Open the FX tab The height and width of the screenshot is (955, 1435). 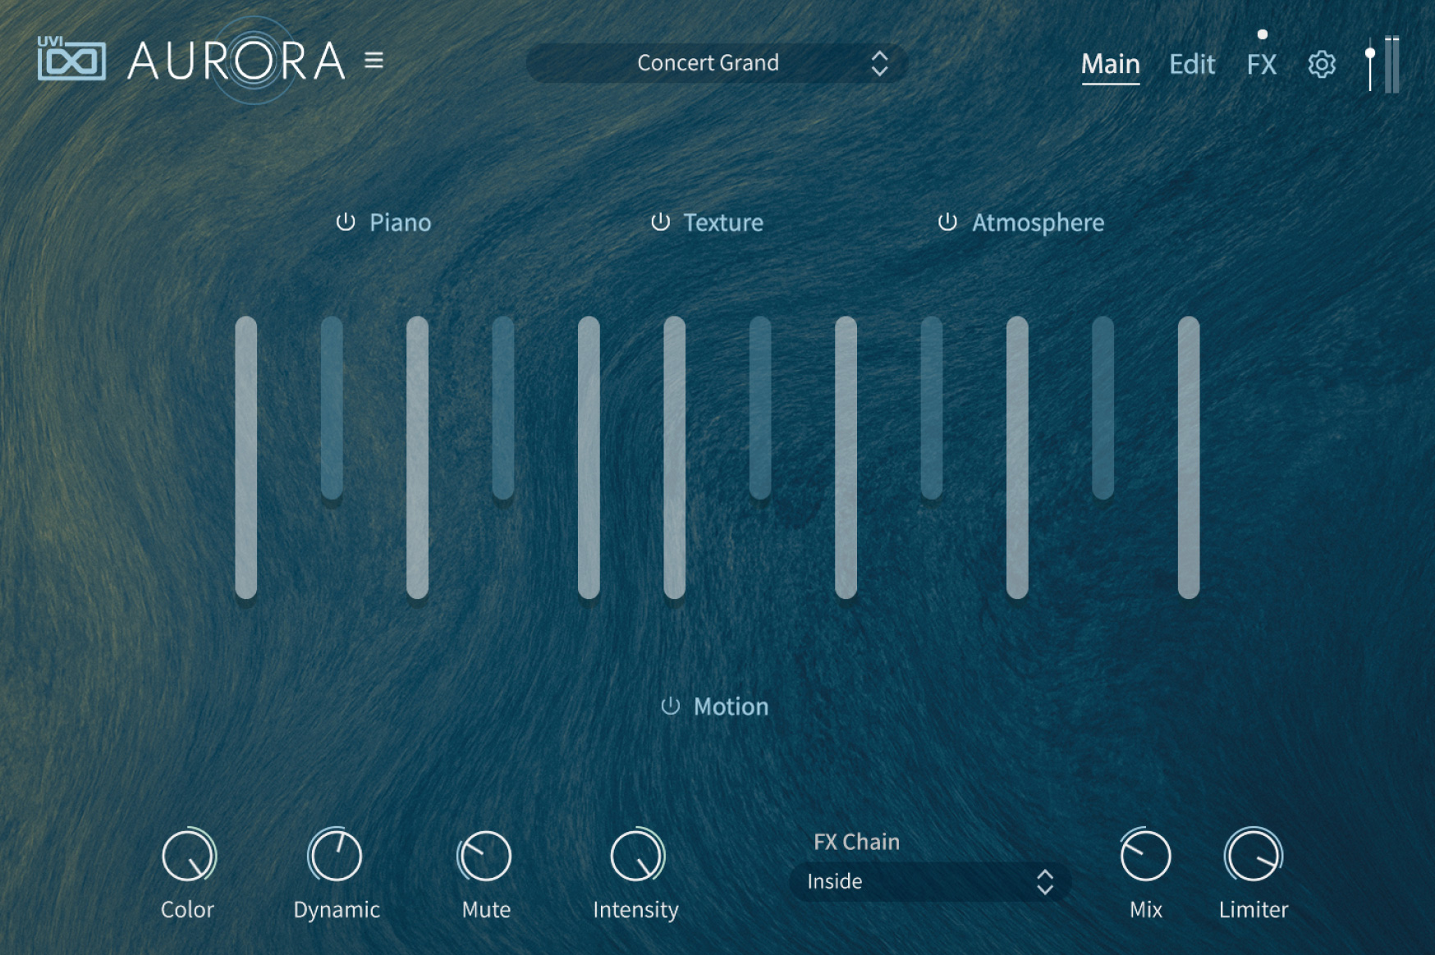click(1260, 64)
